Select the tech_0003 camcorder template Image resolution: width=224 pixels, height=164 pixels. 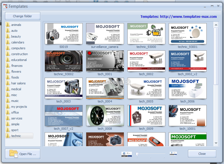[x=64, y=88]
